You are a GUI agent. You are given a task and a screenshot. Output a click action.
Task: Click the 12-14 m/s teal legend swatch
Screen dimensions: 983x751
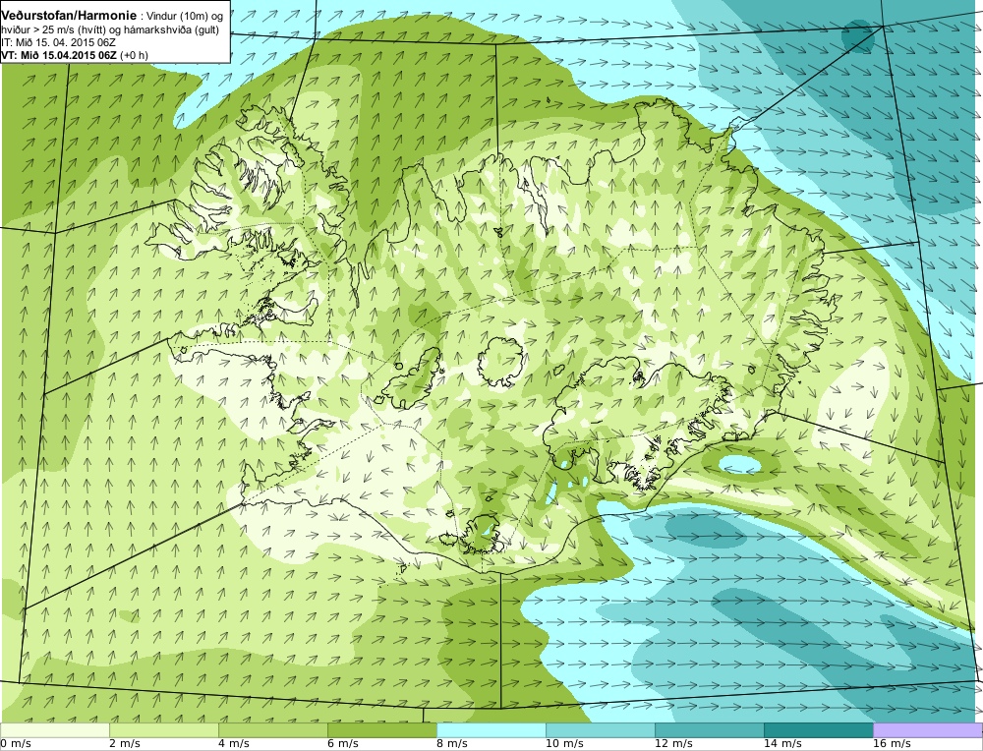pyautogui.click(x=710, y=730)
